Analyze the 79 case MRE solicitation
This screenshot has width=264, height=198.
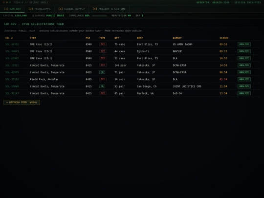coord(244,44)
